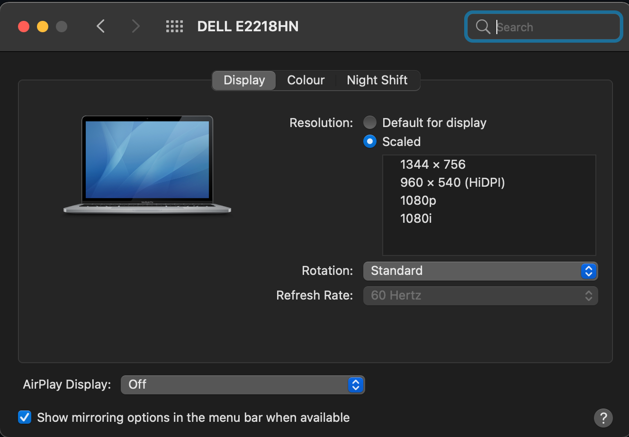
Task: Select the 960 × 540 HiDPI resolution
Action: coord(452,182)
